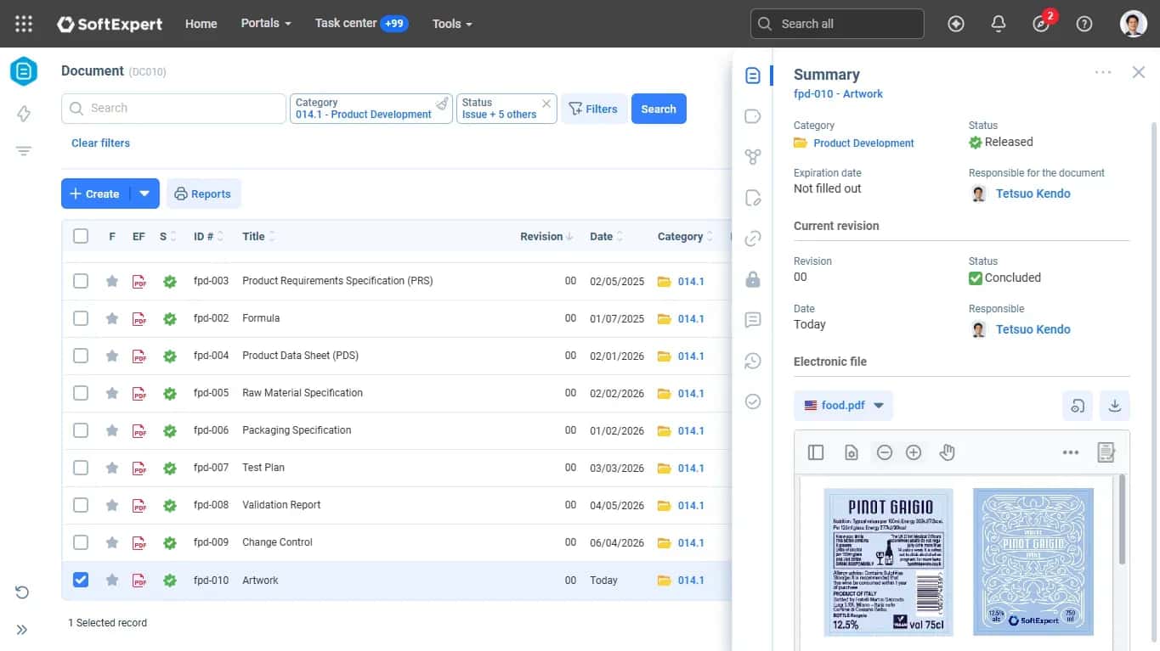
Task: Zoom out in the PDF viewer
Action: point(885,452)
